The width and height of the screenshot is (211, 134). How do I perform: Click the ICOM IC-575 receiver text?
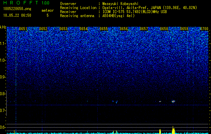point(135,12)
